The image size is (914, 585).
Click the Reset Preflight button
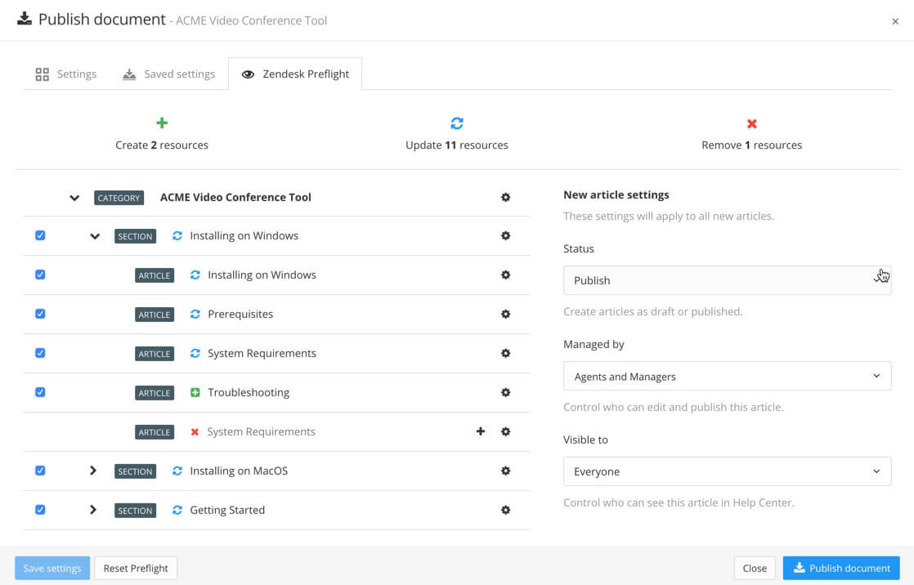coord(136,568)
